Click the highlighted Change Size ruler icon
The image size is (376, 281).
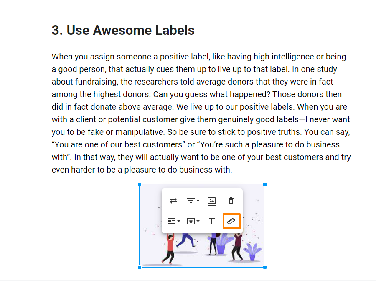[231, 221]
